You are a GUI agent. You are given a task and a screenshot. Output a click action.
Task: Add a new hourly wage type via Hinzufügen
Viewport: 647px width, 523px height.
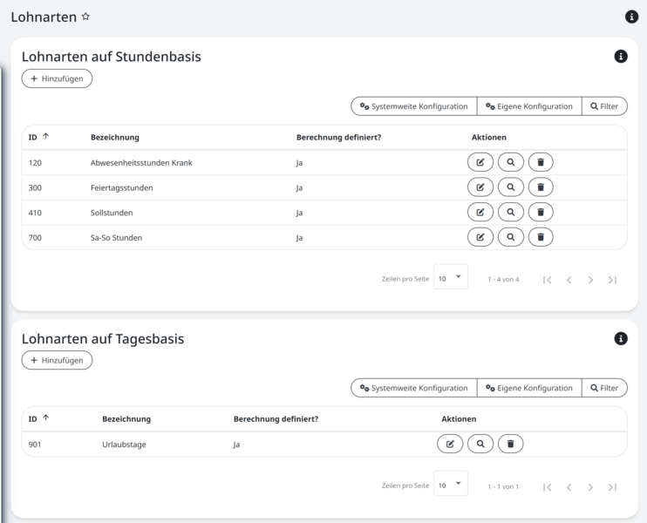click(x=57, y=78)
